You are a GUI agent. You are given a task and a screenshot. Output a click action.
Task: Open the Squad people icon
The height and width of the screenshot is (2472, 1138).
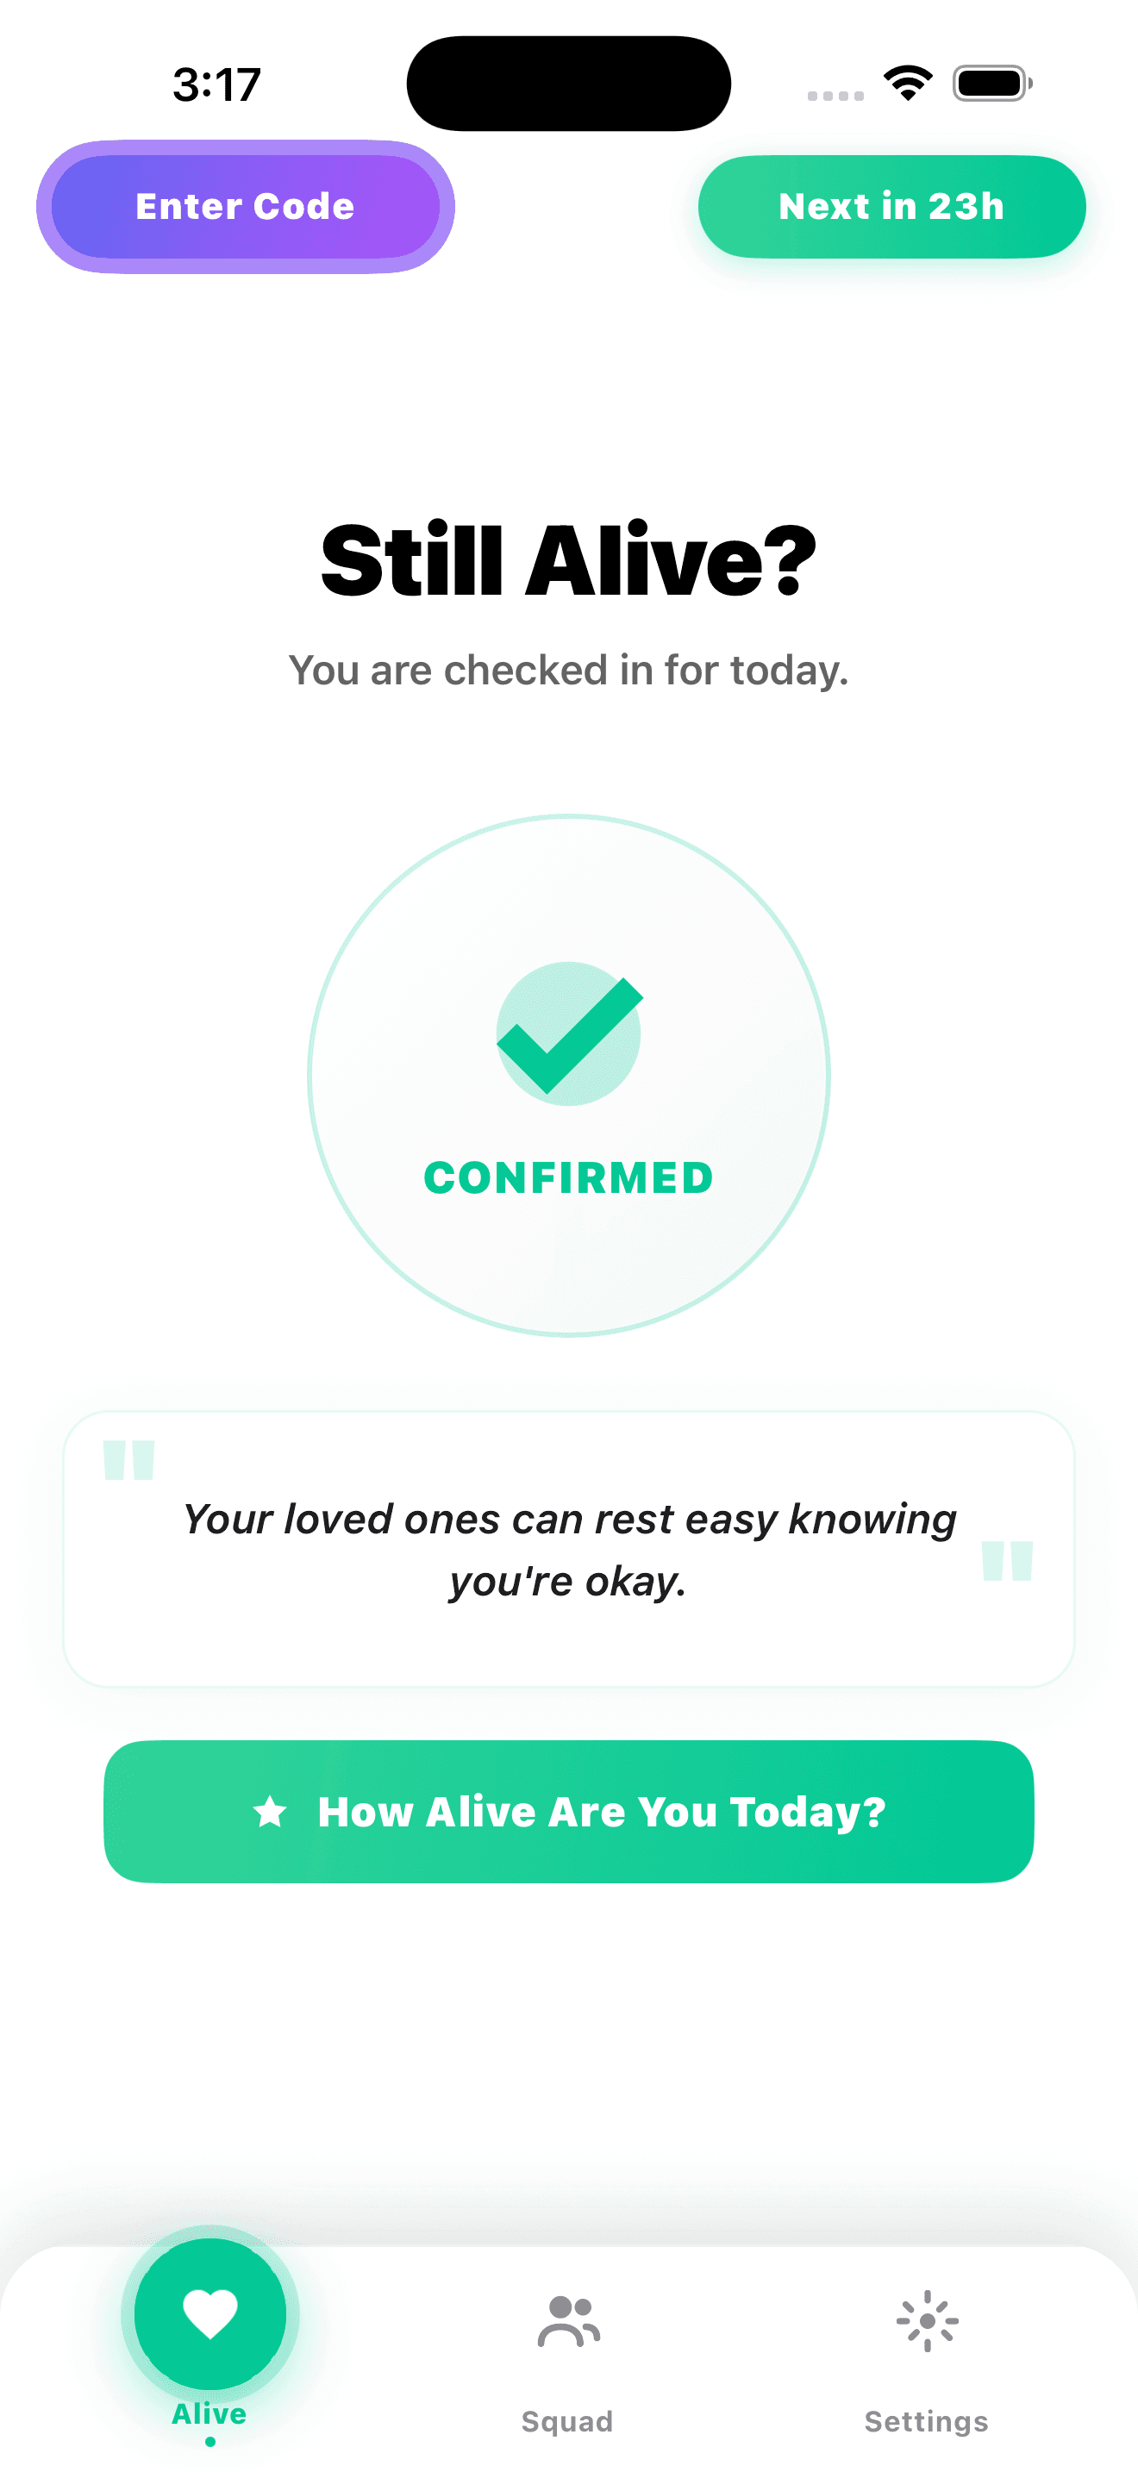[568, 2321]
